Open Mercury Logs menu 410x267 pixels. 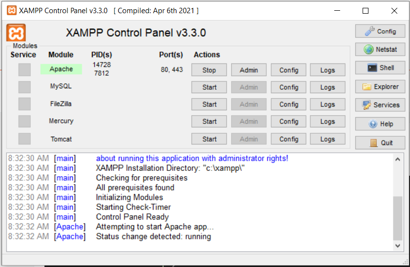click(327, 122)
